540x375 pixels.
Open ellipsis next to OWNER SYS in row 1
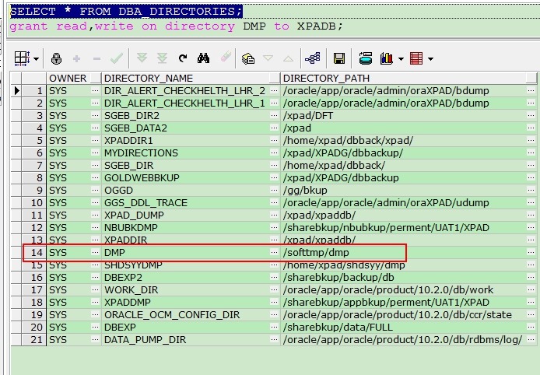[95, 90]
